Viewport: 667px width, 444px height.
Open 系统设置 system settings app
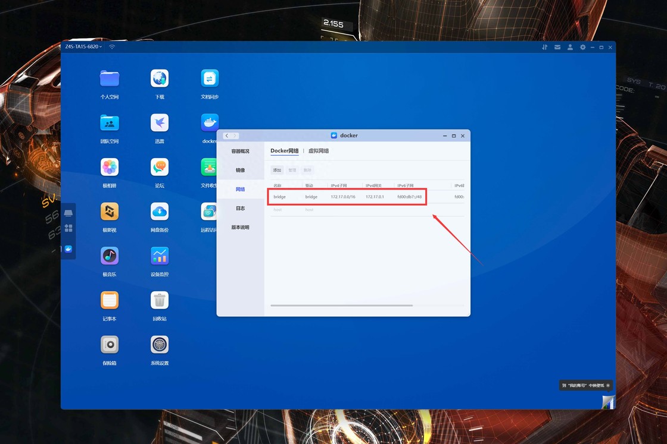point(160,345)
